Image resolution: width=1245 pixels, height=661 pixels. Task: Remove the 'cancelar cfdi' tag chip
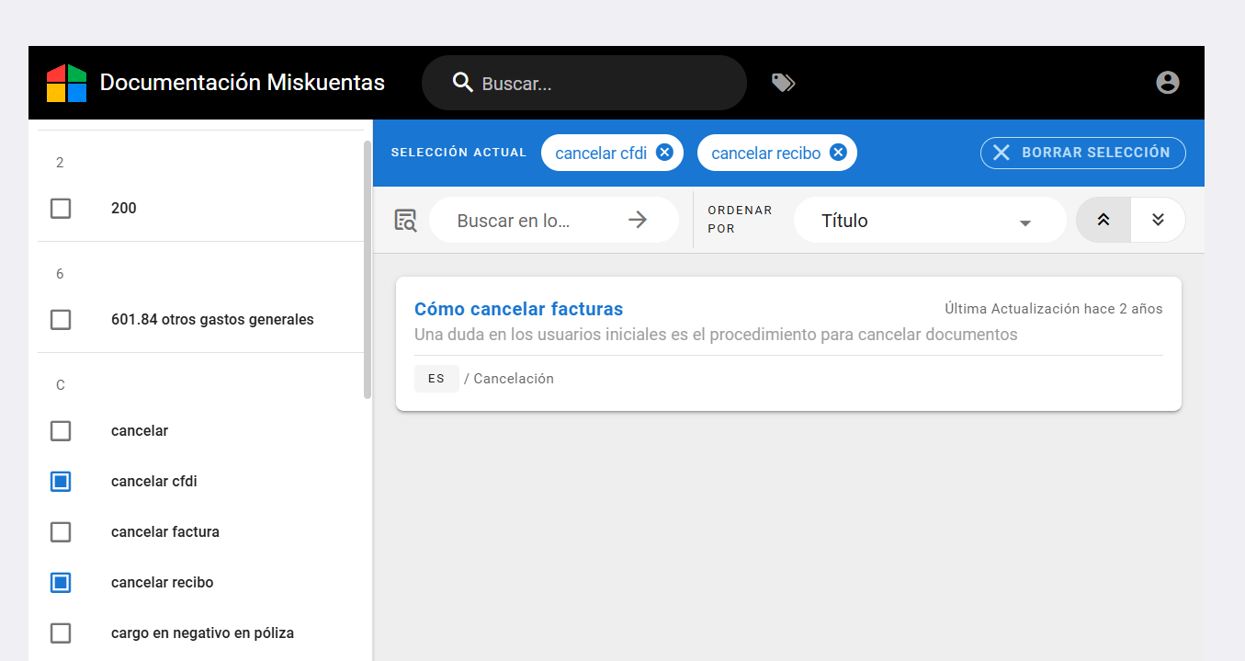click(664, 153)
